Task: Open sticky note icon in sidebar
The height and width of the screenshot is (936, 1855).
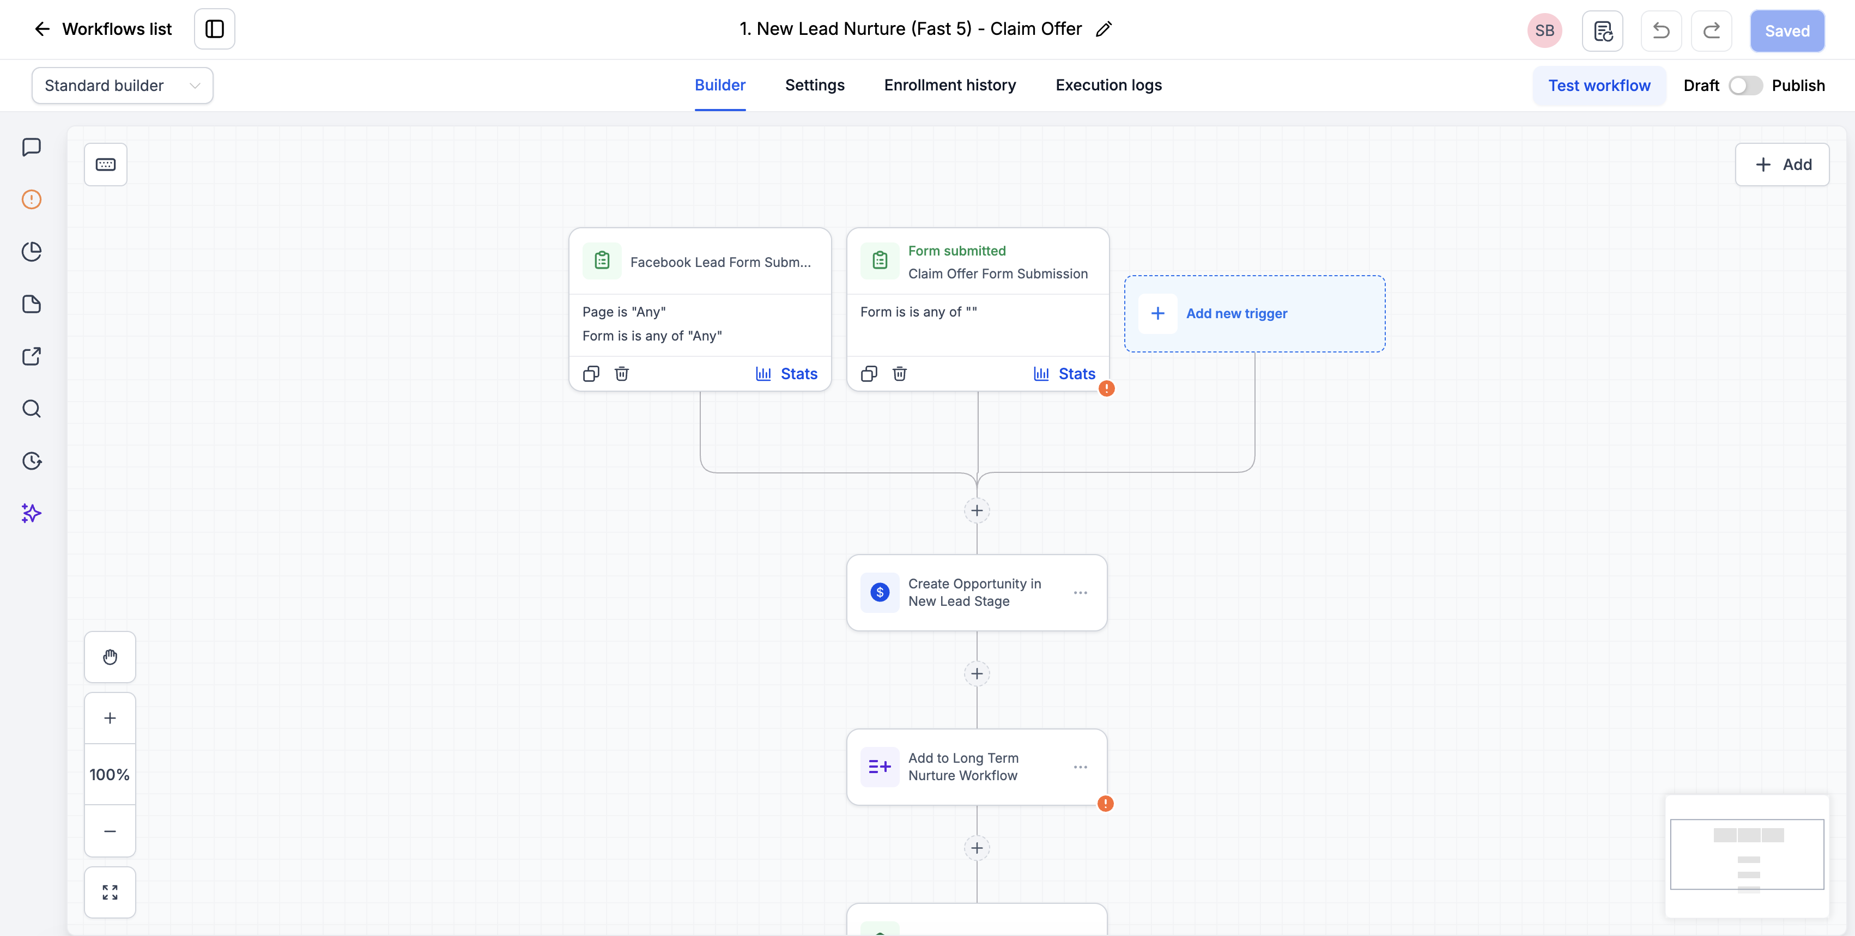Action: [32, 304]
